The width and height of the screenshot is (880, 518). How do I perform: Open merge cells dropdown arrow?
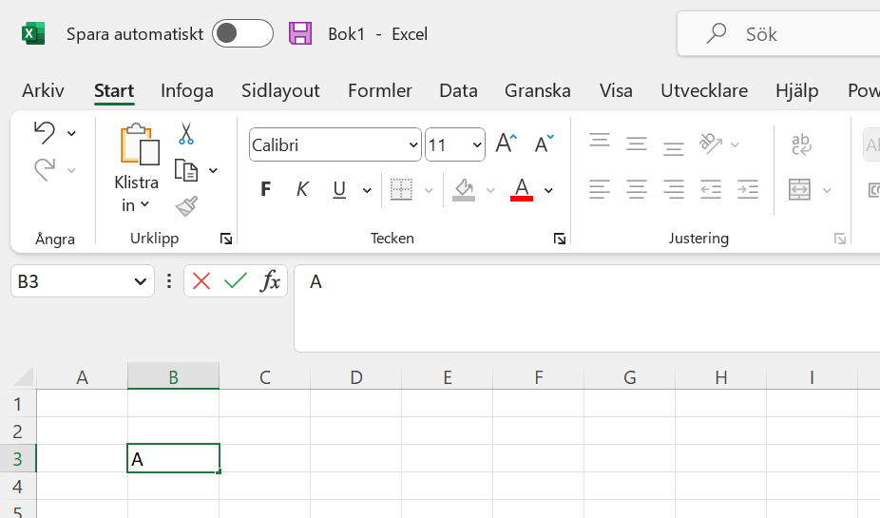point(827,191)
